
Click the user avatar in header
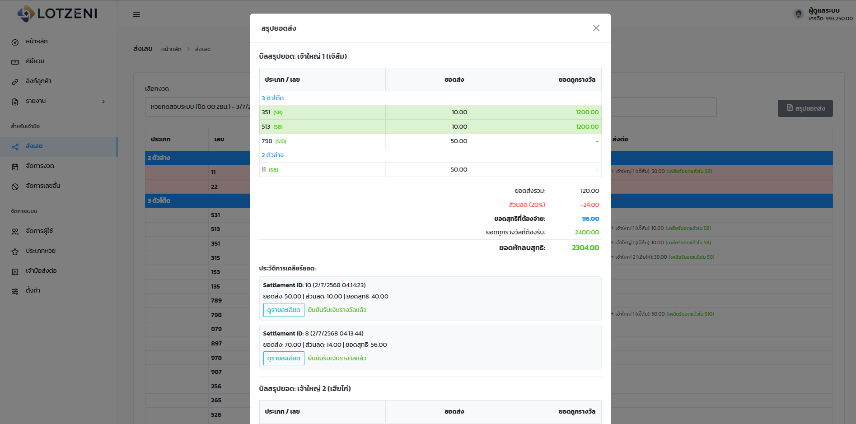798,14
